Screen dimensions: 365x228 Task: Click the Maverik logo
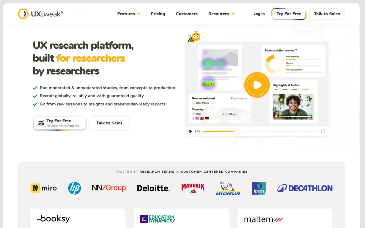[193, 188]
